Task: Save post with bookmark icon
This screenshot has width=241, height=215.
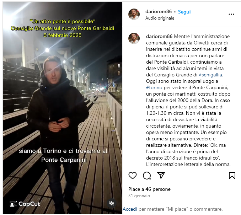Action: point(232,176)
